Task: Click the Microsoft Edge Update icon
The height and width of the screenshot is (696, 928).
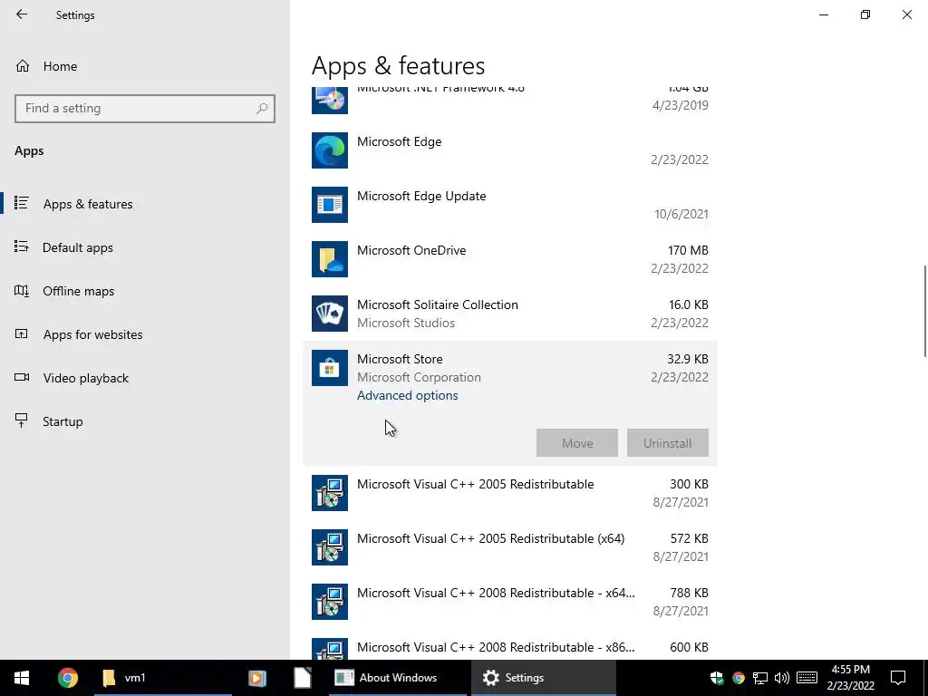Action: pos(330,205)
